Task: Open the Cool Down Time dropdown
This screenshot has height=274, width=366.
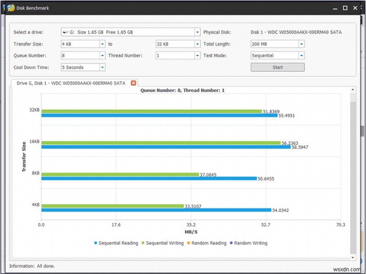Action: click(103, 67)
